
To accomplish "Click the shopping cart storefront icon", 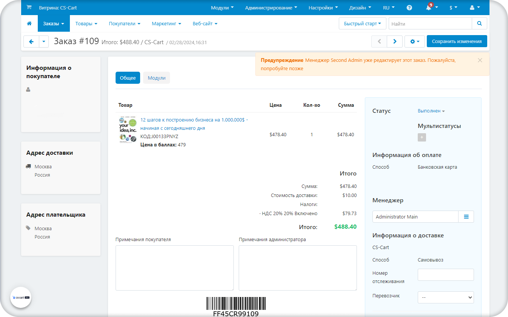I will point(29,8).
